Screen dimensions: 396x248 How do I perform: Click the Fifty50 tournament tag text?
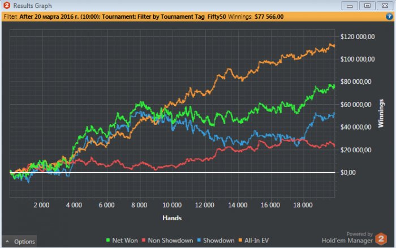coord(217,16)
